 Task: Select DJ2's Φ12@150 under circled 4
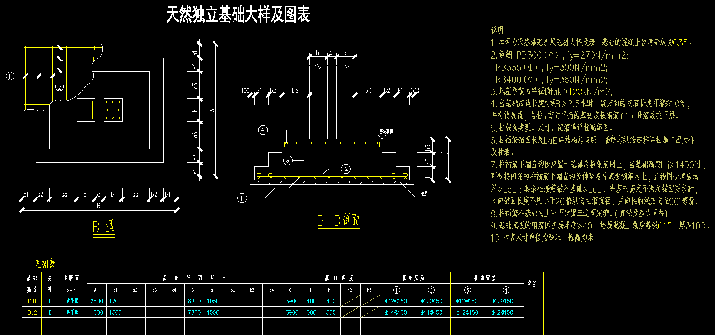[502, 312]
